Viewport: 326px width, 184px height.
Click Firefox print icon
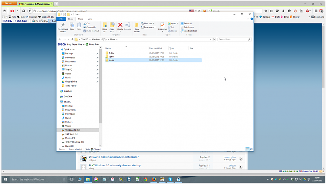tap(24, 11)
